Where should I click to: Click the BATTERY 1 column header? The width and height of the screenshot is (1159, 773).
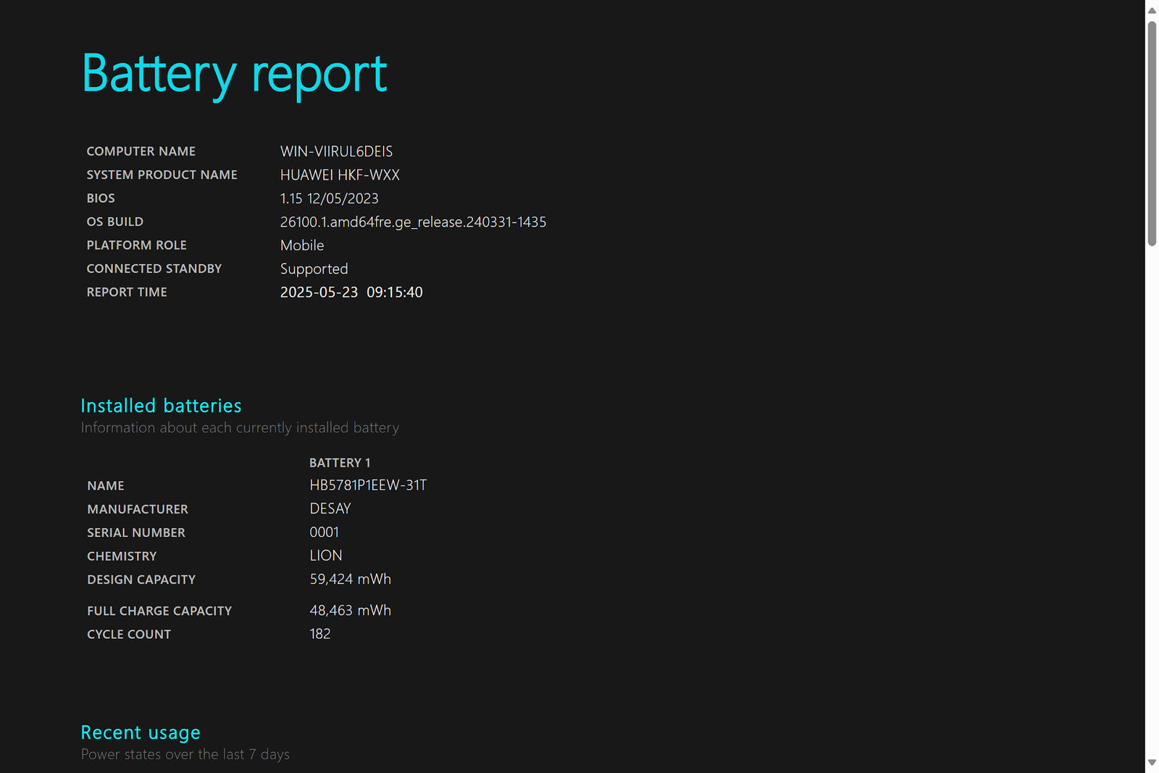tap(339, 463)
